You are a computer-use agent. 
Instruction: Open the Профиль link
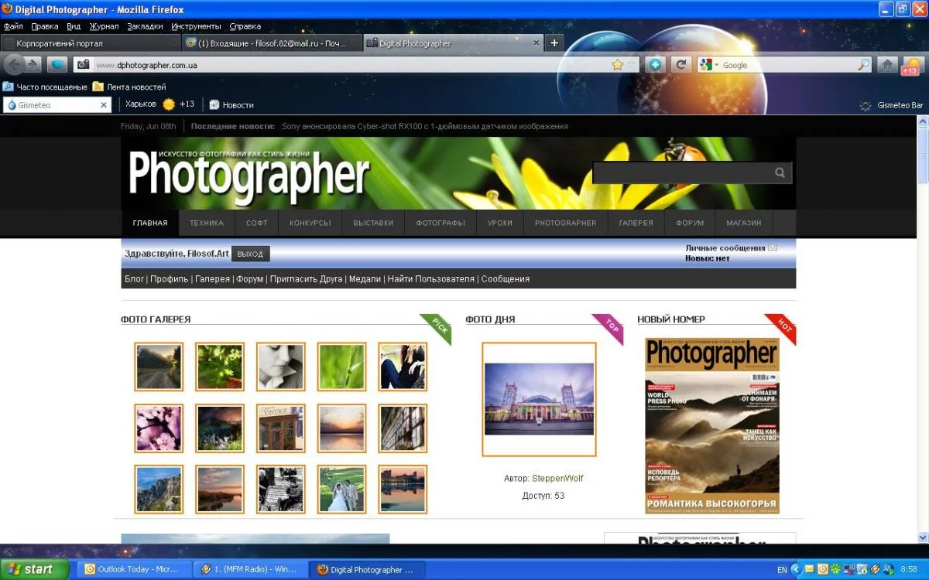point(170,279)
